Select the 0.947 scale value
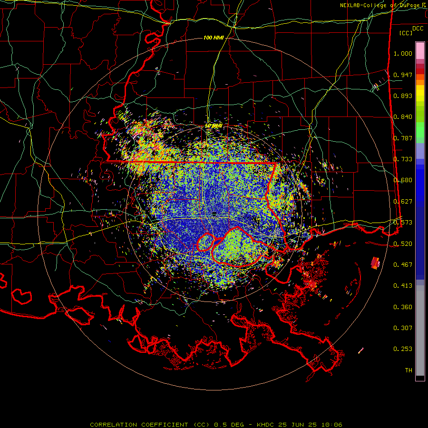Image resolution: width=428 pixels, height=428 pixels. tap(403, 75)
